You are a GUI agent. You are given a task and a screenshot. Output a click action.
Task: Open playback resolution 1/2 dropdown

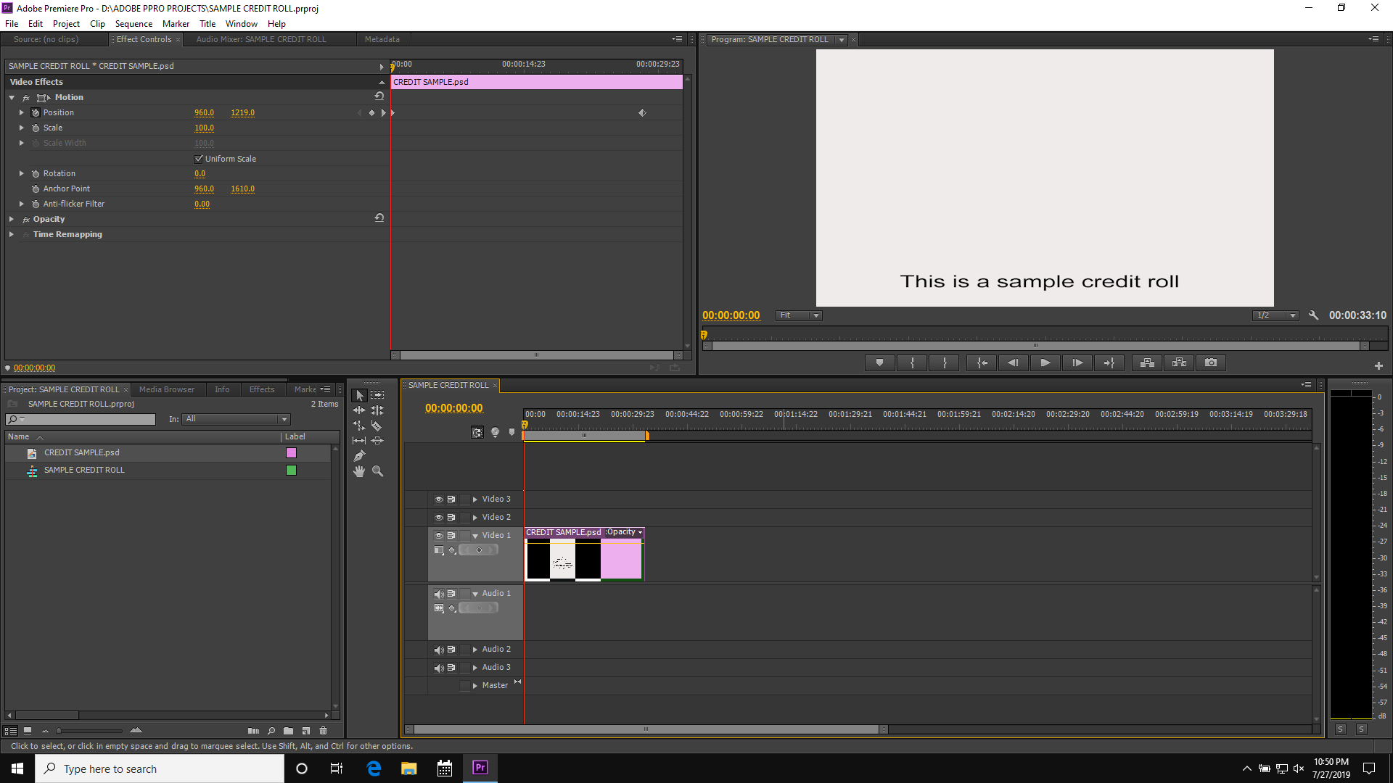(1275, 315)
